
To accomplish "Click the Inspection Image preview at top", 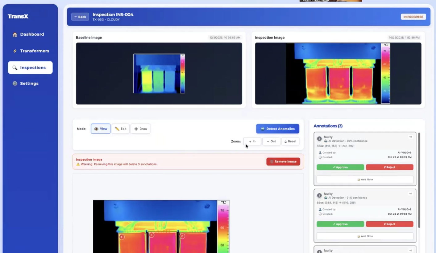I will (x=338, y=74).
